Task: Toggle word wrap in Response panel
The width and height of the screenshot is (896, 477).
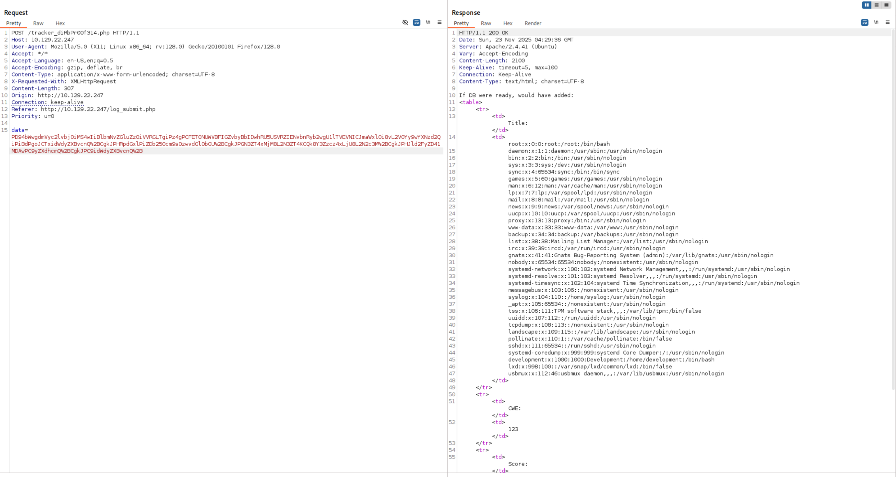Action: click(x=864, y=23)
